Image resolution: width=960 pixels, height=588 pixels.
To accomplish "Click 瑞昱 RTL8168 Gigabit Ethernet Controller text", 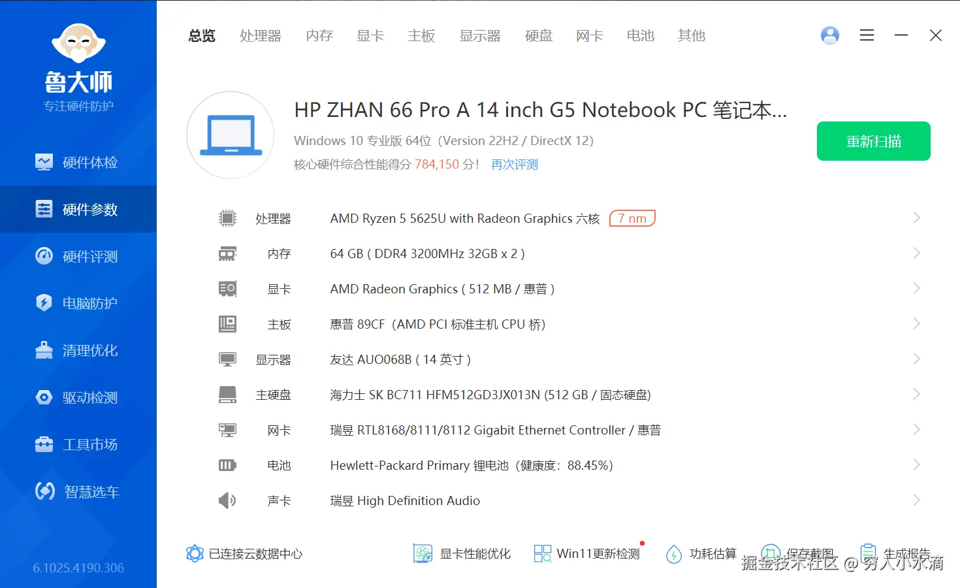I will (496, 431).
